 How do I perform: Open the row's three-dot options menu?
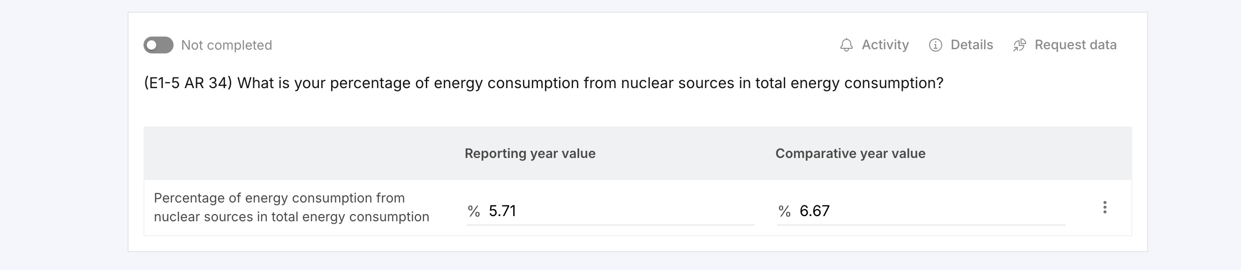point(1105,208)
